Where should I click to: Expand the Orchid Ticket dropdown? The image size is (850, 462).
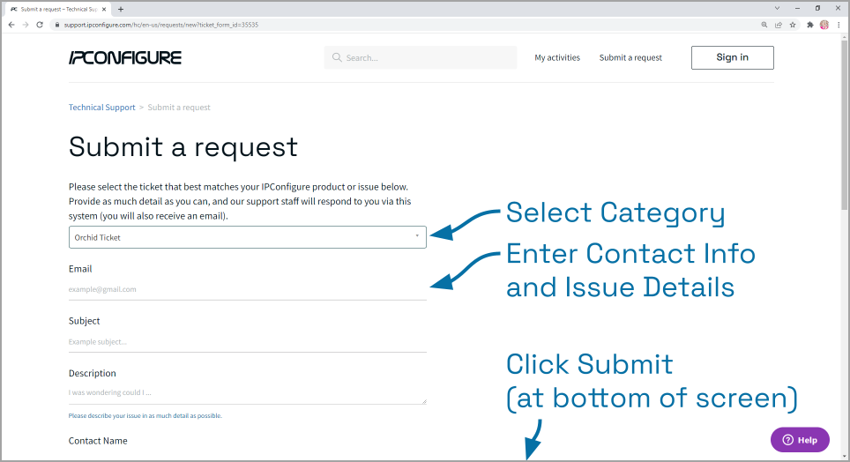tap(247, 237)
